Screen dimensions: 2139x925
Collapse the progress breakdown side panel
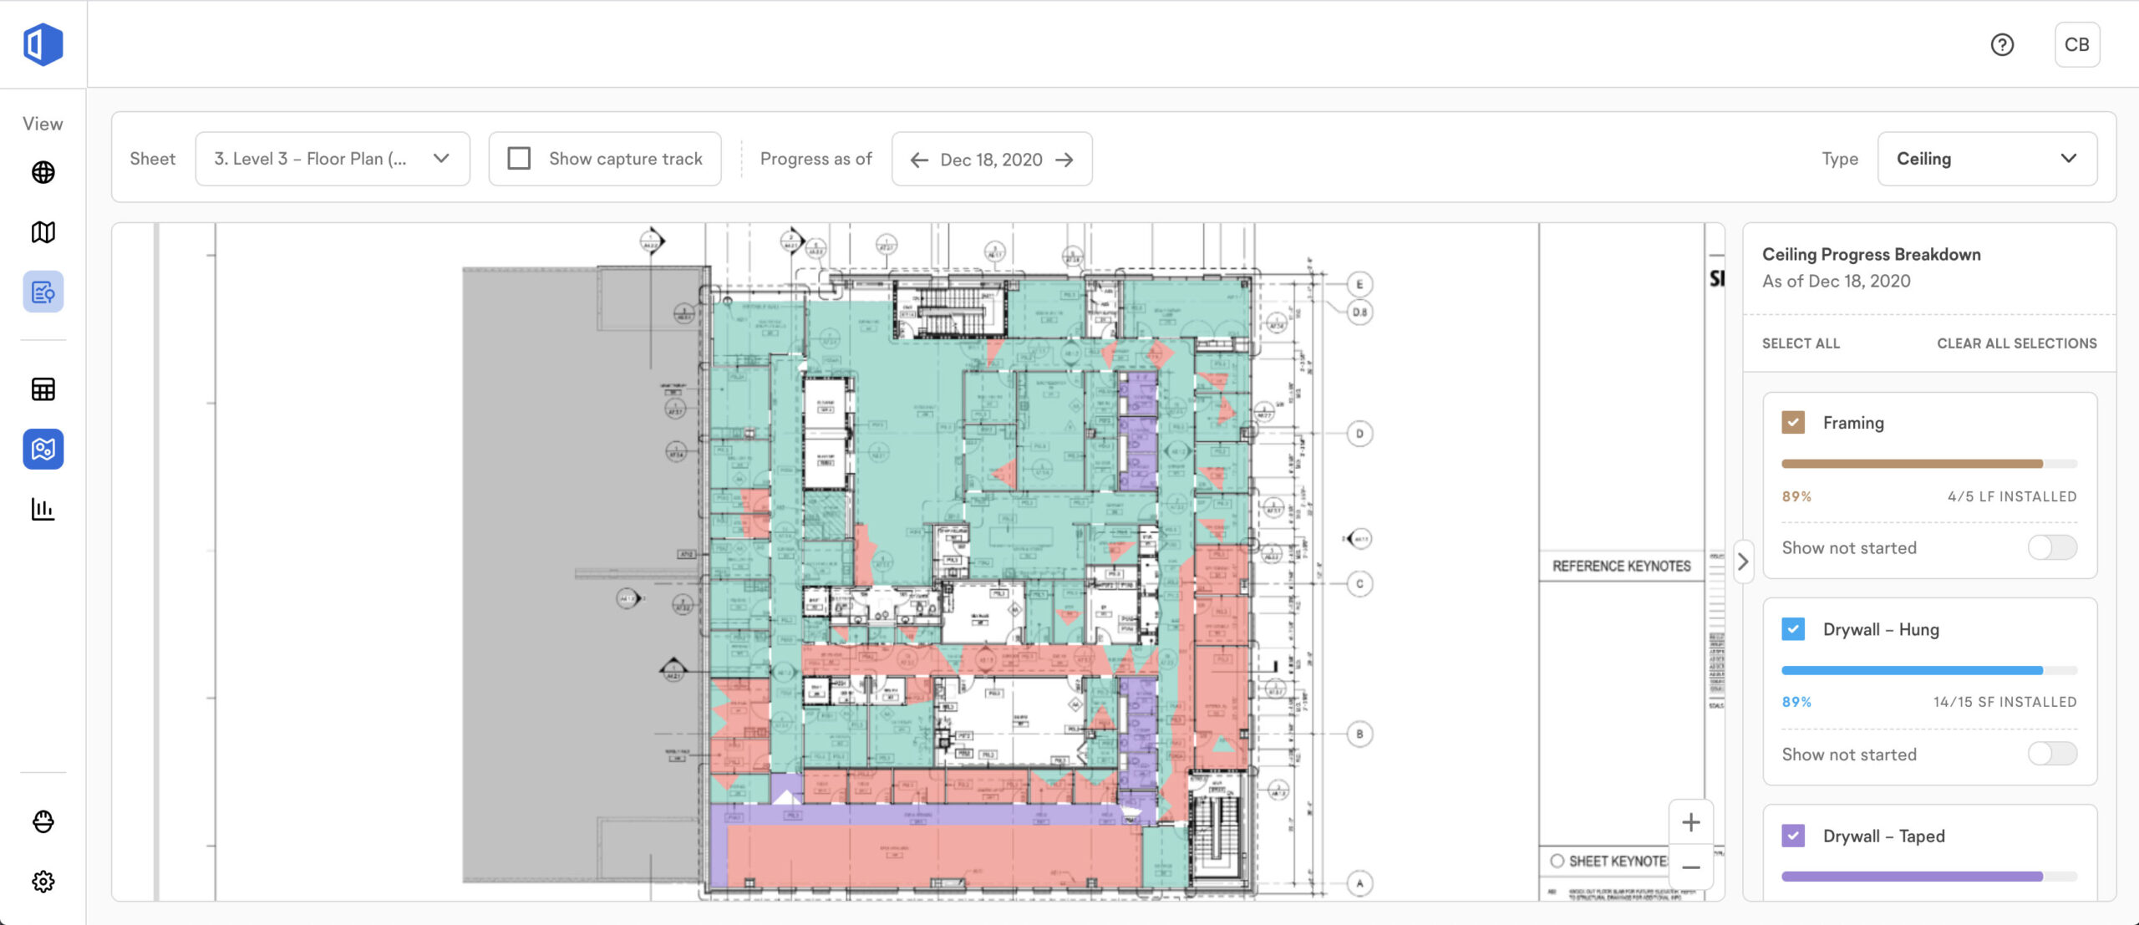tap(1742, 562)
